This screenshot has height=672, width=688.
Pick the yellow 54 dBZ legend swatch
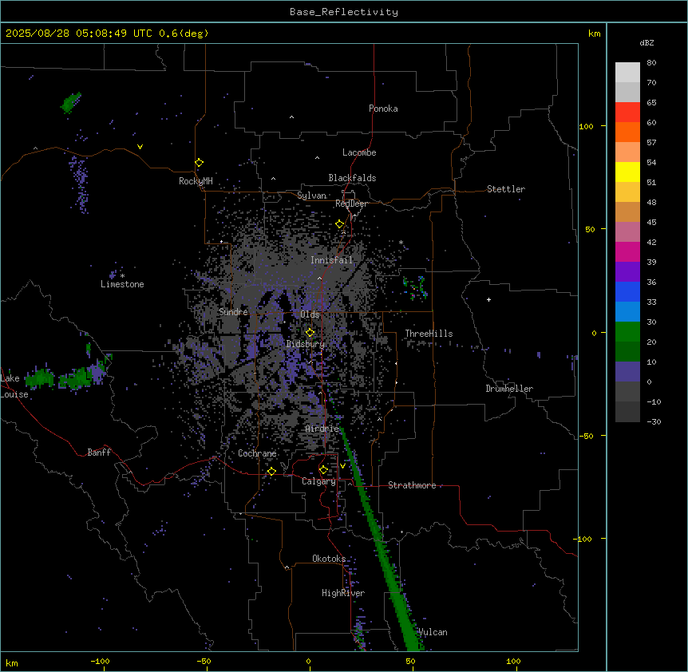point(627,172)
